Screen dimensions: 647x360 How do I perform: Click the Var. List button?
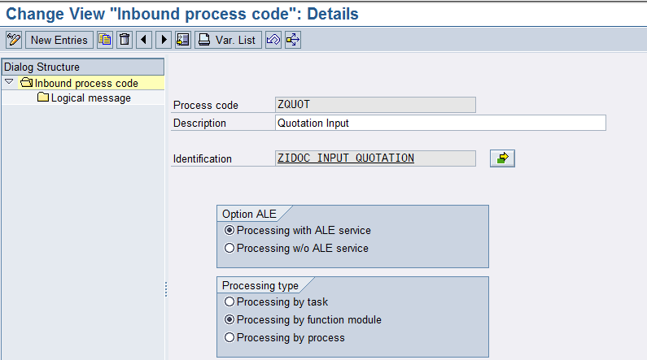[228, 40]
